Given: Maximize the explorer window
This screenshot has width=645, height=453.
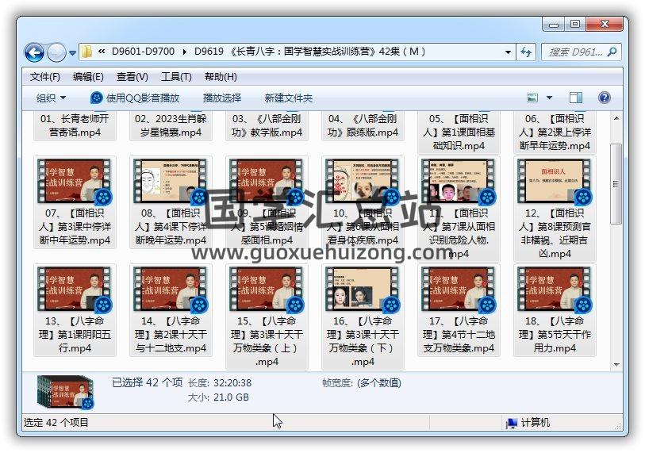Looking at the screenshot, I should (575, 25).
